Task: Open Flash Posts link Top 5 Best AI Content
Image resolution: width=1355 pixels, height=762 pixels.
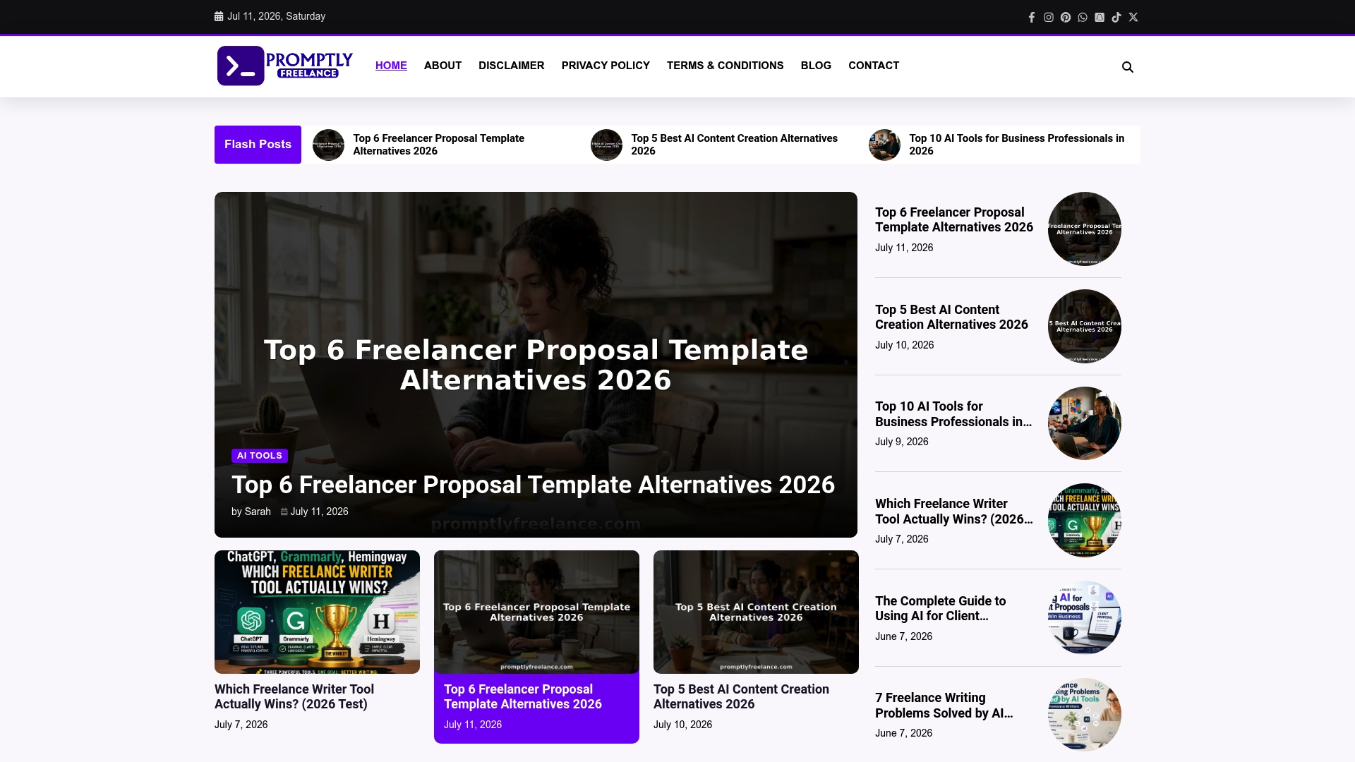Action: click(x=734, y=145)
